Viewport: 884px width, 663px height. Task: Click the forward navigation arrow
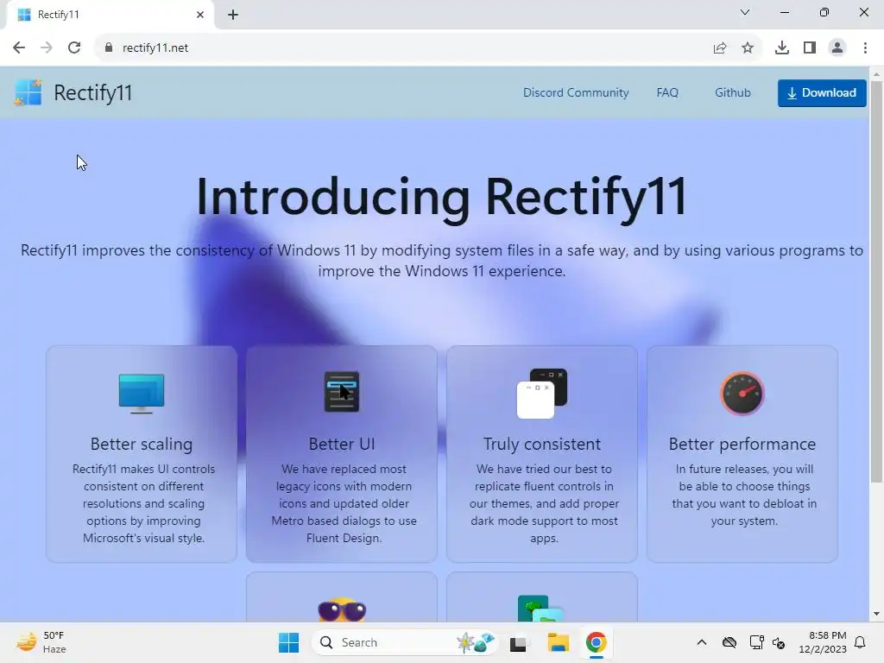coord(47,47)
